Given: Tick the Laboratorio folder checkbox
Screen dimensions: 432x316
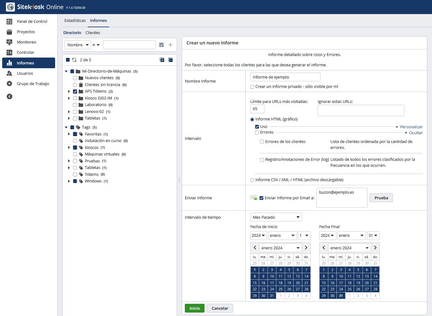Looking at the screenshot, I should pos(75,105).
